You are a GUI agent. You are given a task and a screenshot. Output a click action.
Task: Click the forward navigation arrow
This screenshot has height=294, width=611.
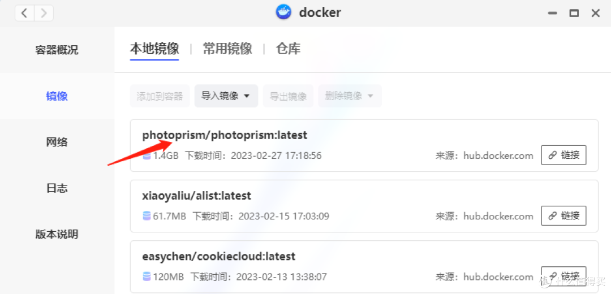(x=44, y=13)
